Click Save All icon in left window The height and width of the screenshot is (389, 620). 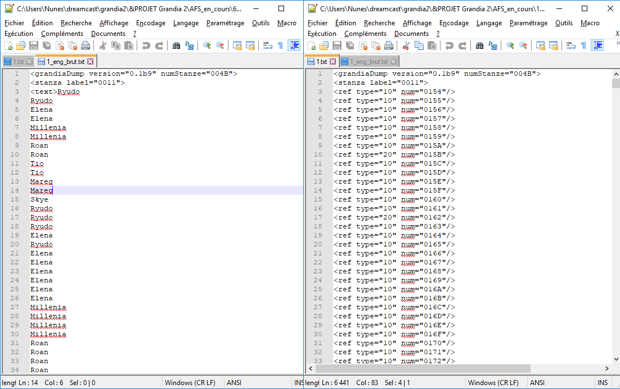click(47, 46)
